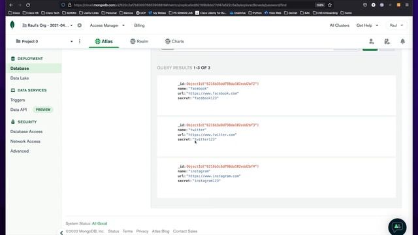Select Database in the sidebar
This screenshot has width=418, height=235.
(x=33, y=69)
